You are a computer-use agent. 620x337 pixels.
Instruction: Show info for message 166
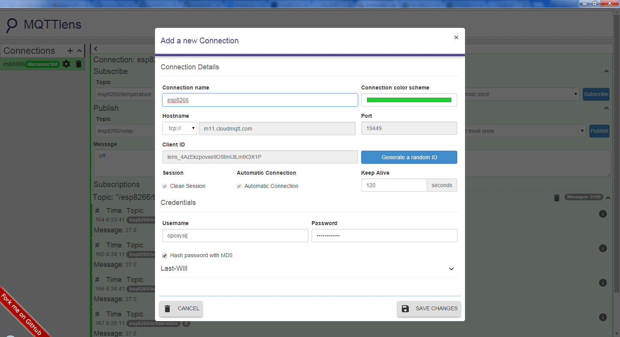click(x=603, y=283)
